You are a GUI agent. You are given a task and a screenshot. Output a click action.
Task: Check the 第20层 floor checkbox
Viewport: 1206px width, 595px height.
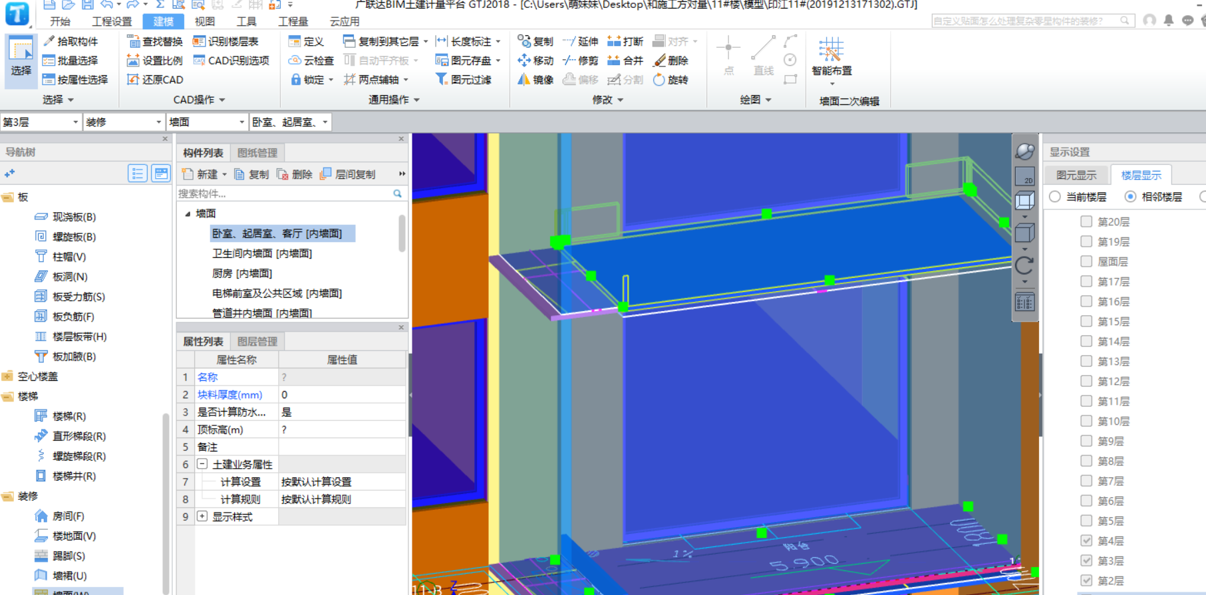[x=1086, y=221]
